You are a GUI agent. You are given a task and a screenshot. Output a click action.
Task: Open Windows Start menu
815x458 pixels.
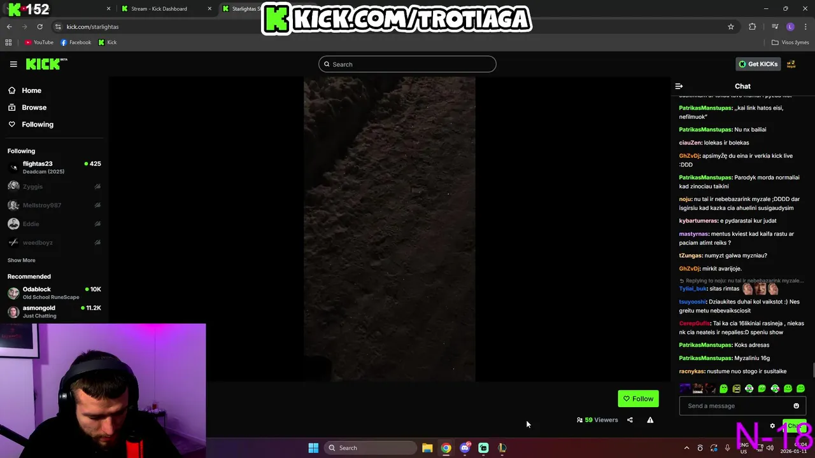pos(313,448)
